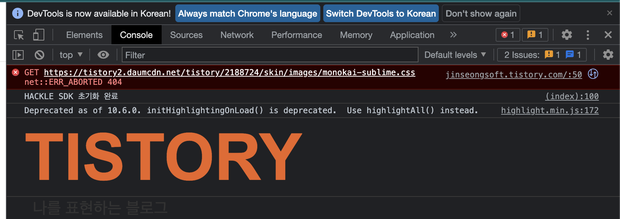Screen dimensions: 620x219
Task: Click the network request icon on error row
Action: (x=593, y=74)
